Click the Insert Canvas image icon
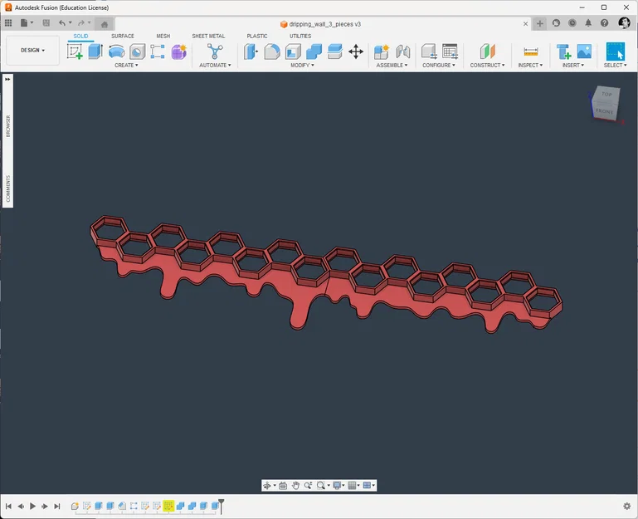The width and height of the screenshot is (638, 519). click(x=584, y=51)
